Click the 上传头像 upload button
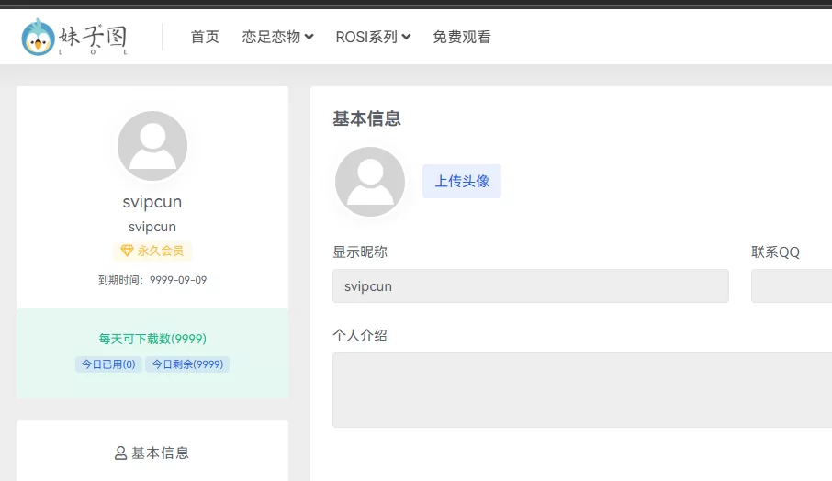This screenshot has width=832, height=481. (462, 182)
